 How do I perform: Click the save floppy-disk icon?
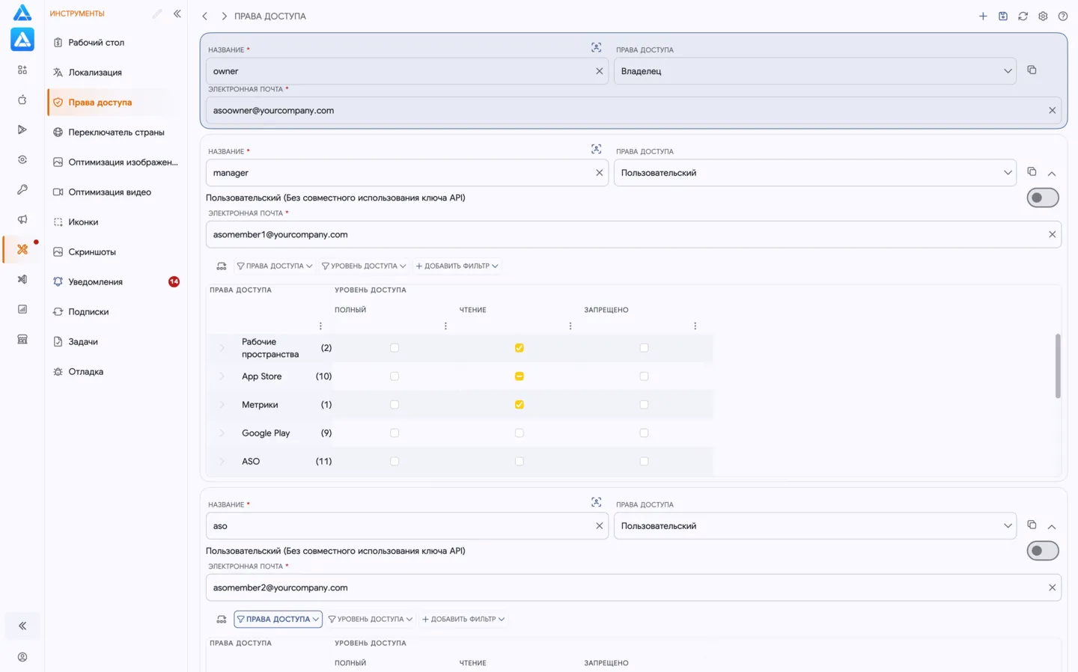[x=1003, y=16]
